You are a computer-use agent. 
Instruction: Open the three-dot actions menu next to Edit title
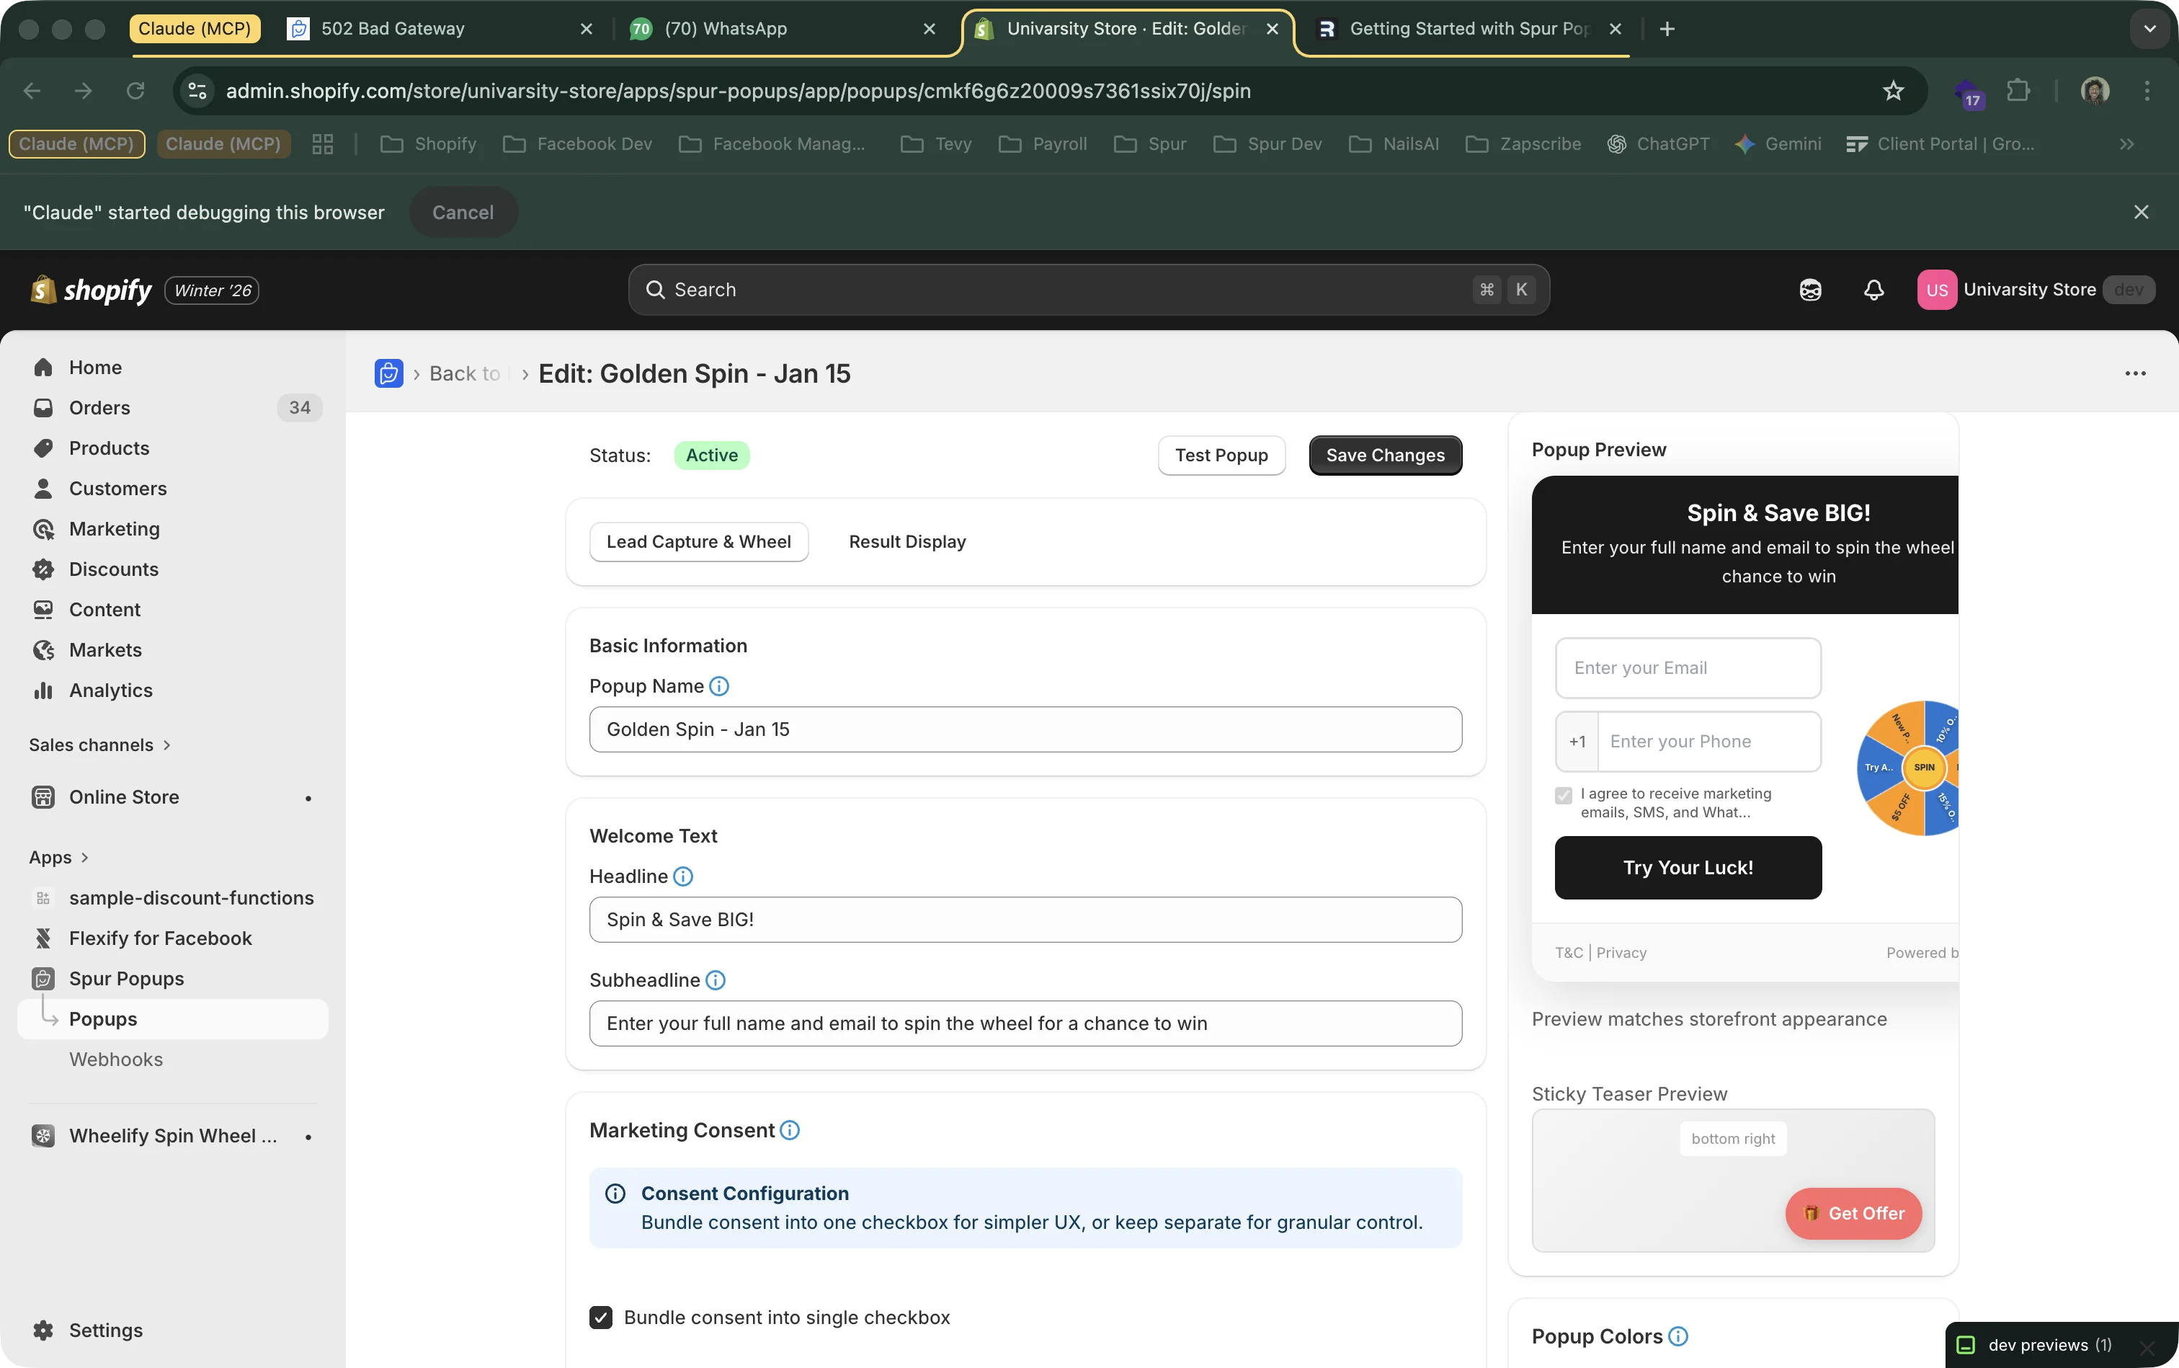click(2136, 373)
